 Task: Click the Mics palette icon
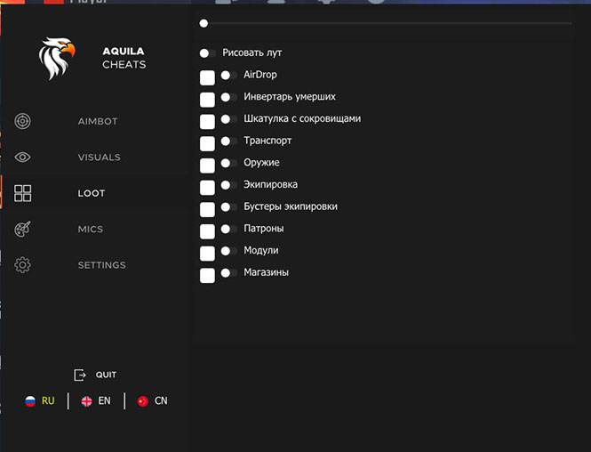23,230
